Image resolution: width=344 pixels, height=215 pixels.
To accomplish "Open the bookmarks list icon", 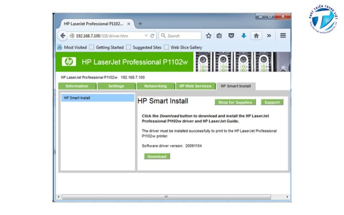I will (x=219, y=36).
